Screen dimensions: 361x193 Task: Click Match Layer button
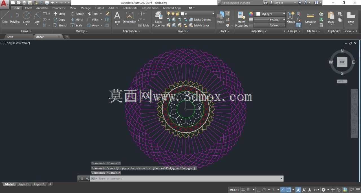pyautogui.click(x=199, y=25)
